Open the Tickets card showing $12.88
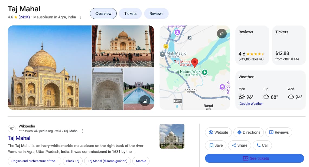Viewport: 309px width, 167px height. tap(289, 45)
